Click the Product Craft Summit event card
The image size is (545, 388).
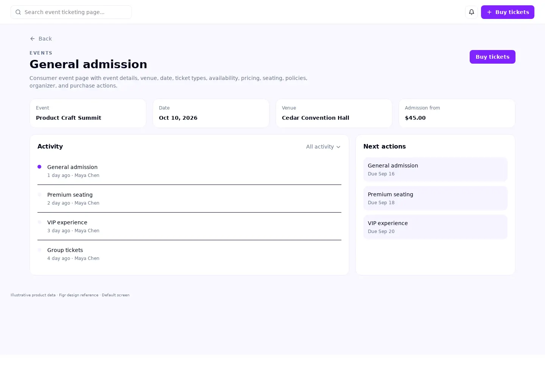point(88,113)
